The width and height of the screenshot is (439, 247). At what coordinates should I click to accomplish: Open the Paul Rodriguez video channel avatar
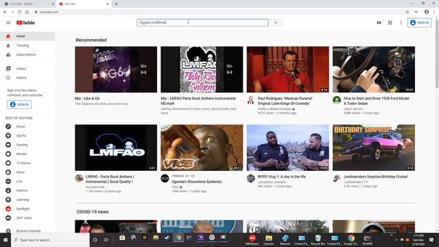250,100
